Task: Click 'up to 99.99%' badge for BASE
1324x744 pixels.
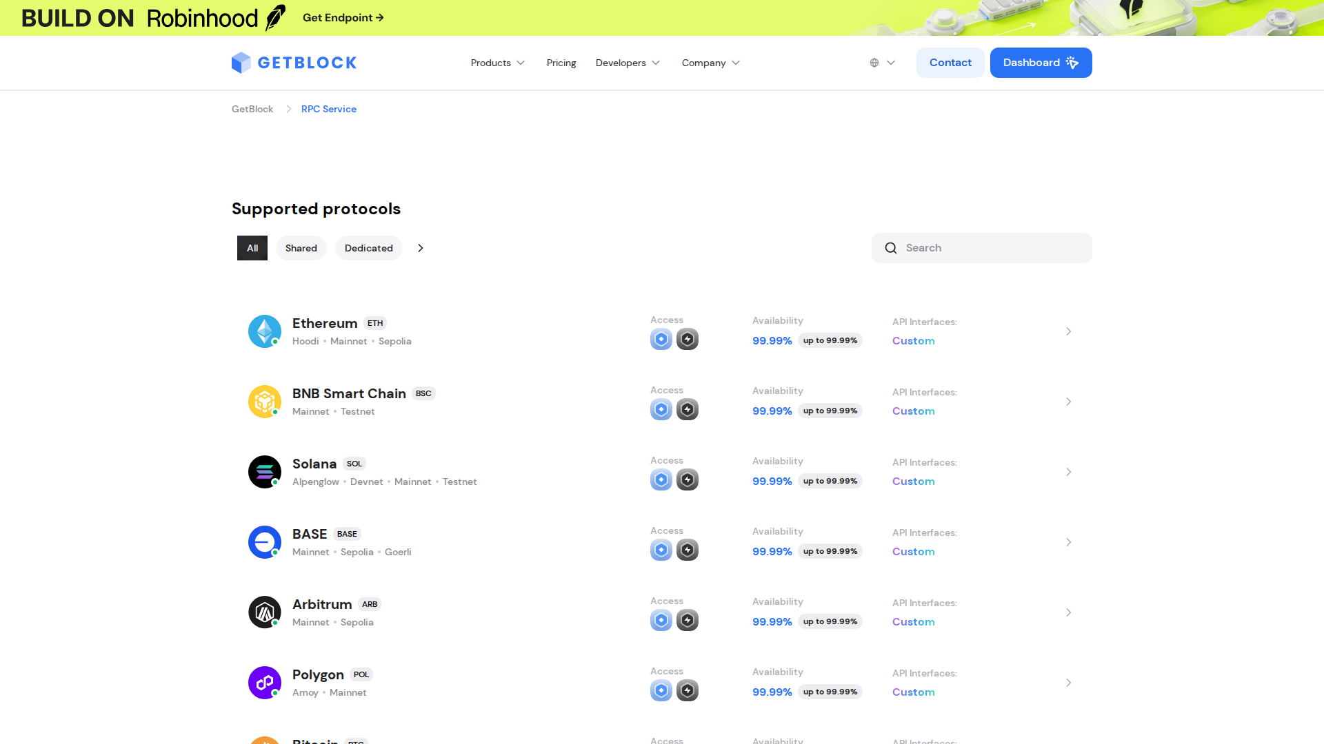Action: click(830, 551)
